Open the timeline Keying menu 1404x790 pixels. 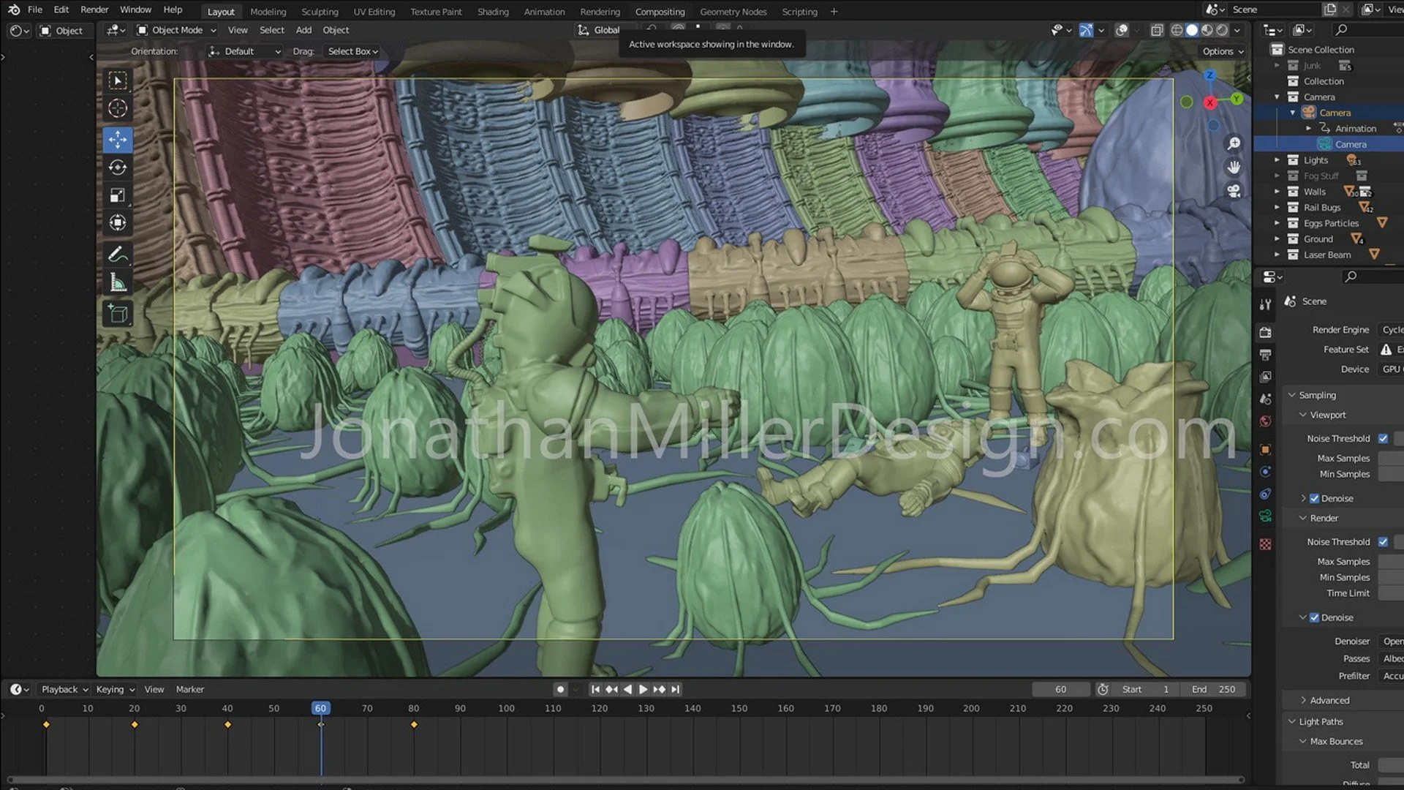[x=116, y=690]
